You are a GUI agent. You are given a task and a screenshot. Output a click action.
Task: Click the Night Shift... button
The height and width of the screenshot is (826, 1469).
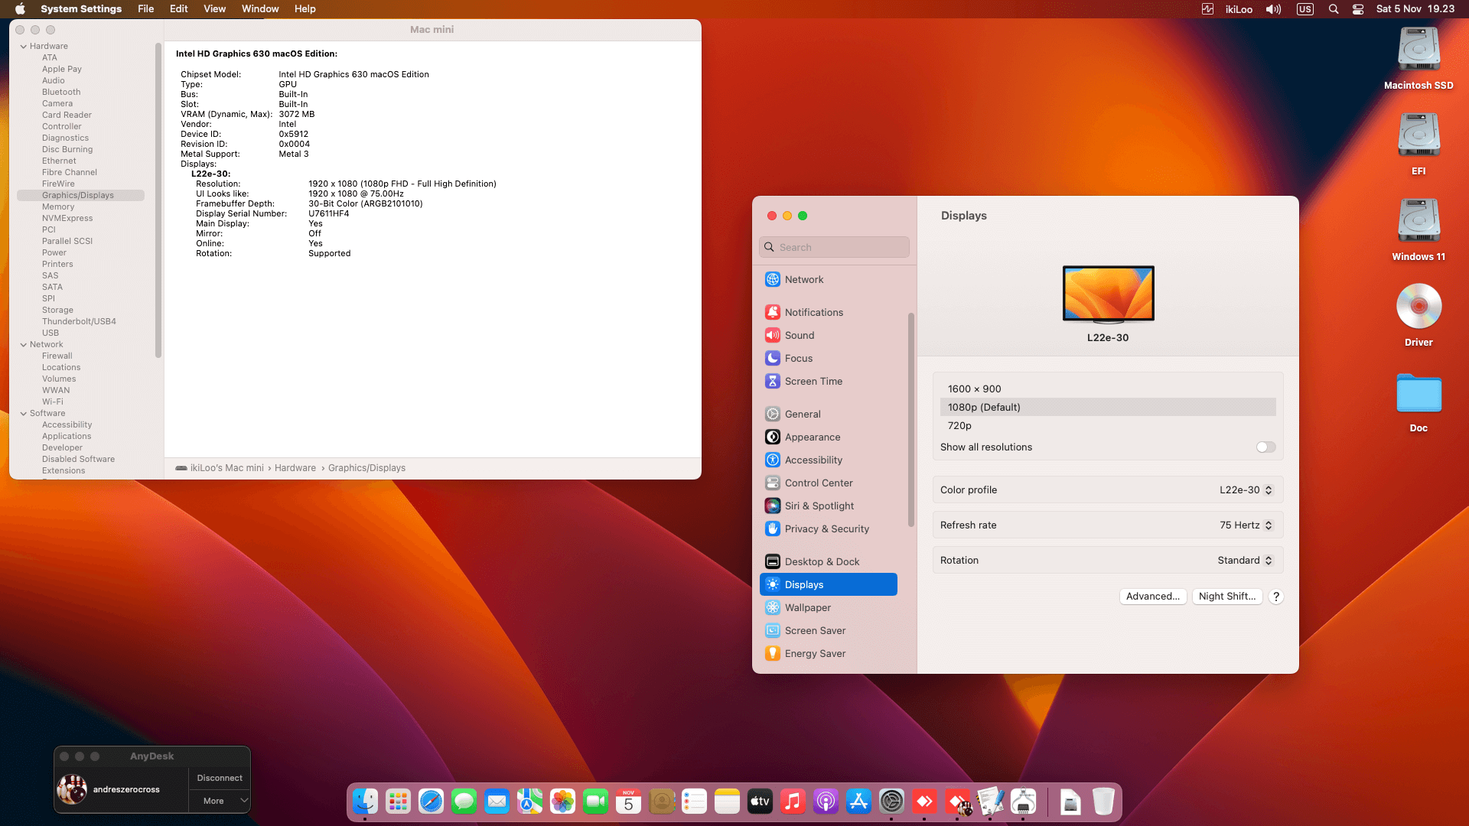1226,597
